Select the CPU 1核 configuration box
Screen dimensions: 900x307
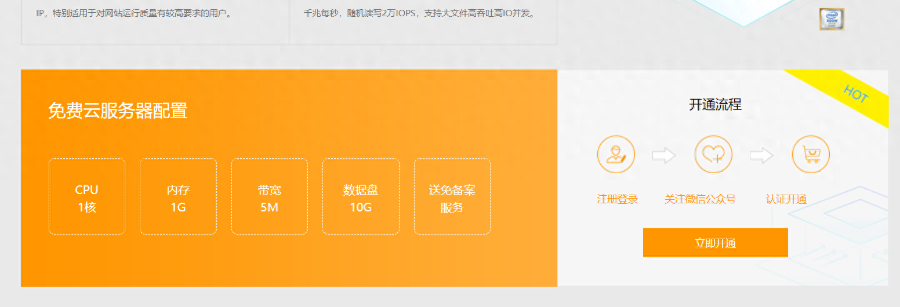[x=87, y=197]
